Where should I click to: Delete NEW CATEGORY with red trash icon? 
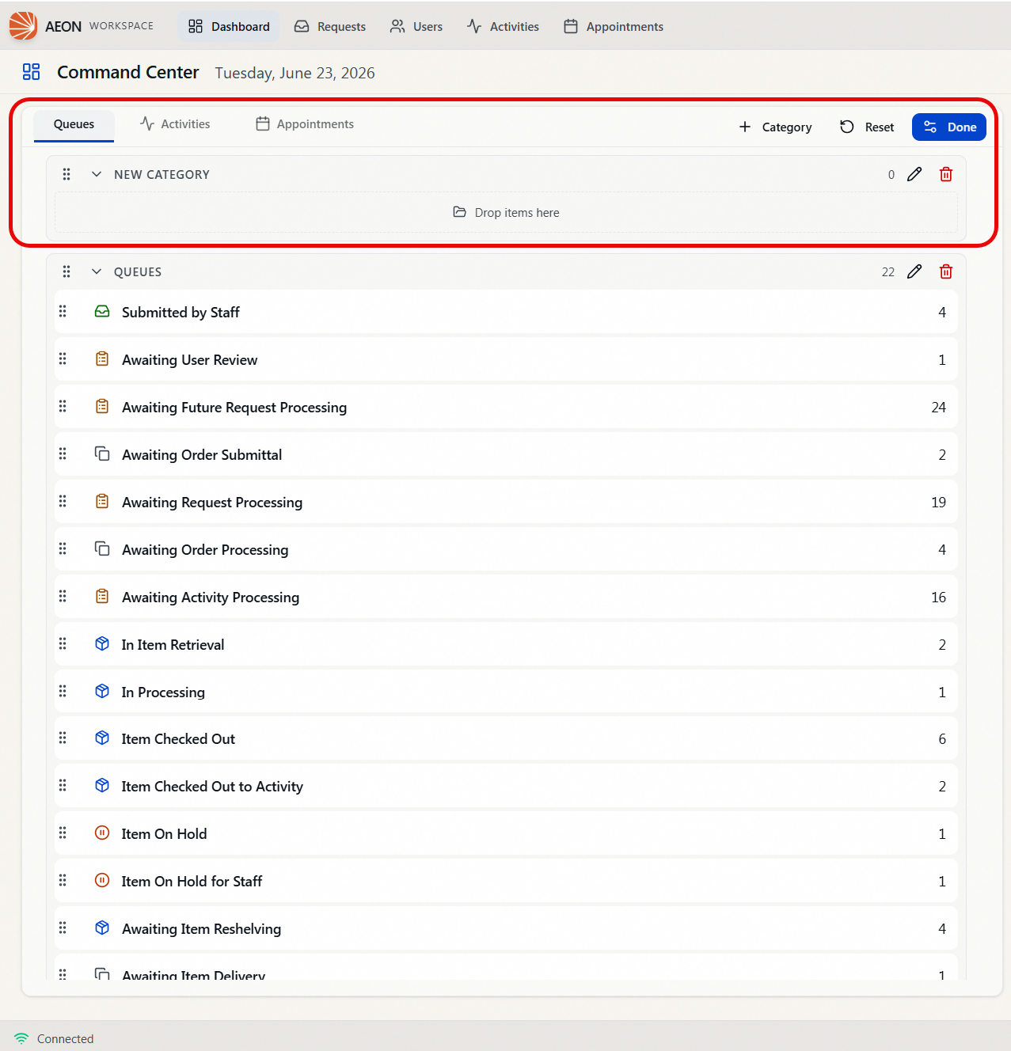tap(946, 174)
